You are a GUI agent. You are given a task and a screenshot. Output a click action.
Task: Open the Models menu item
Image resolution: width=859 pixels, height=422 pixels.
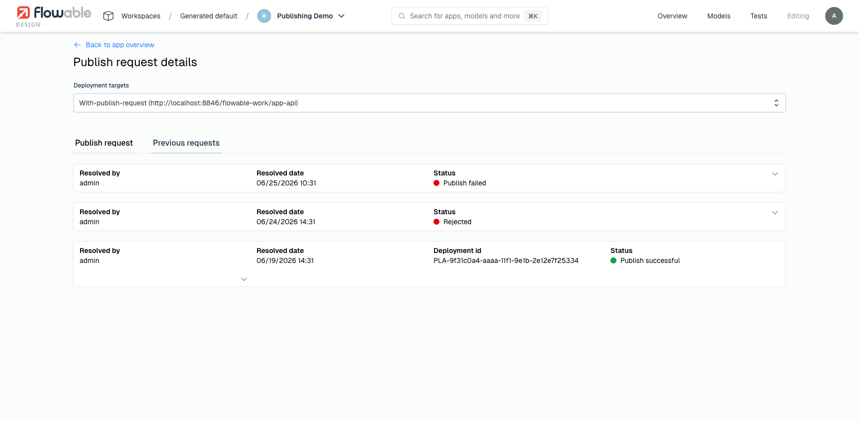pyautogui.click(x=719, y=16)
